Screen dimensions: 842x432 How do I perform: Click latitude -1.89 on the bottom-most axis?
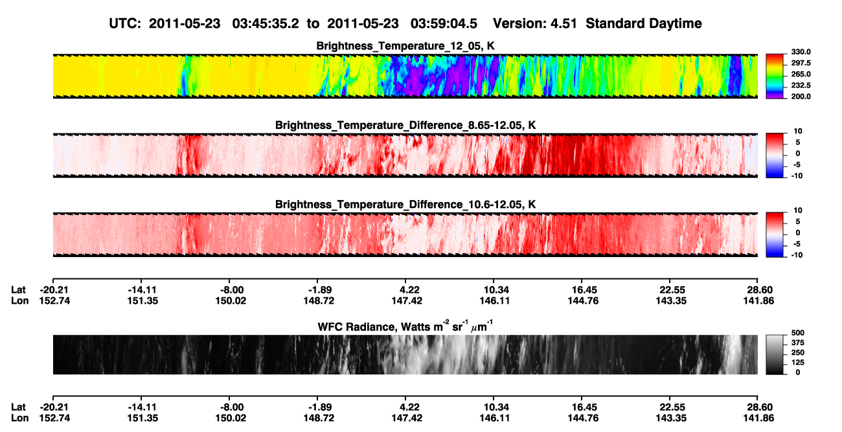click(319, 407)
